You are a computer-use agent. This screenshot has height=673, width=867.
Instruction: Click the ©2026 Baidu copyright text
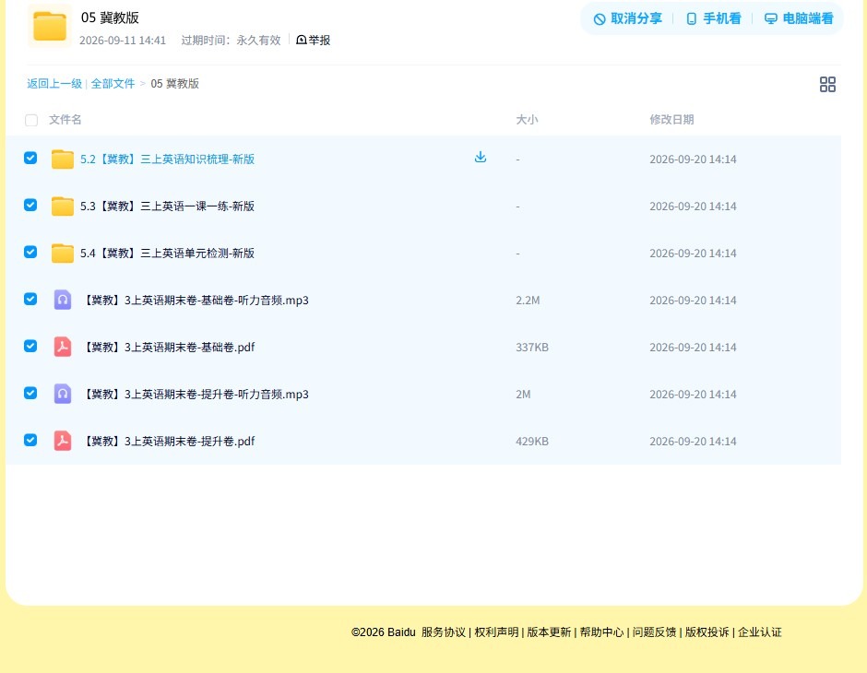(x=383, y=632)
